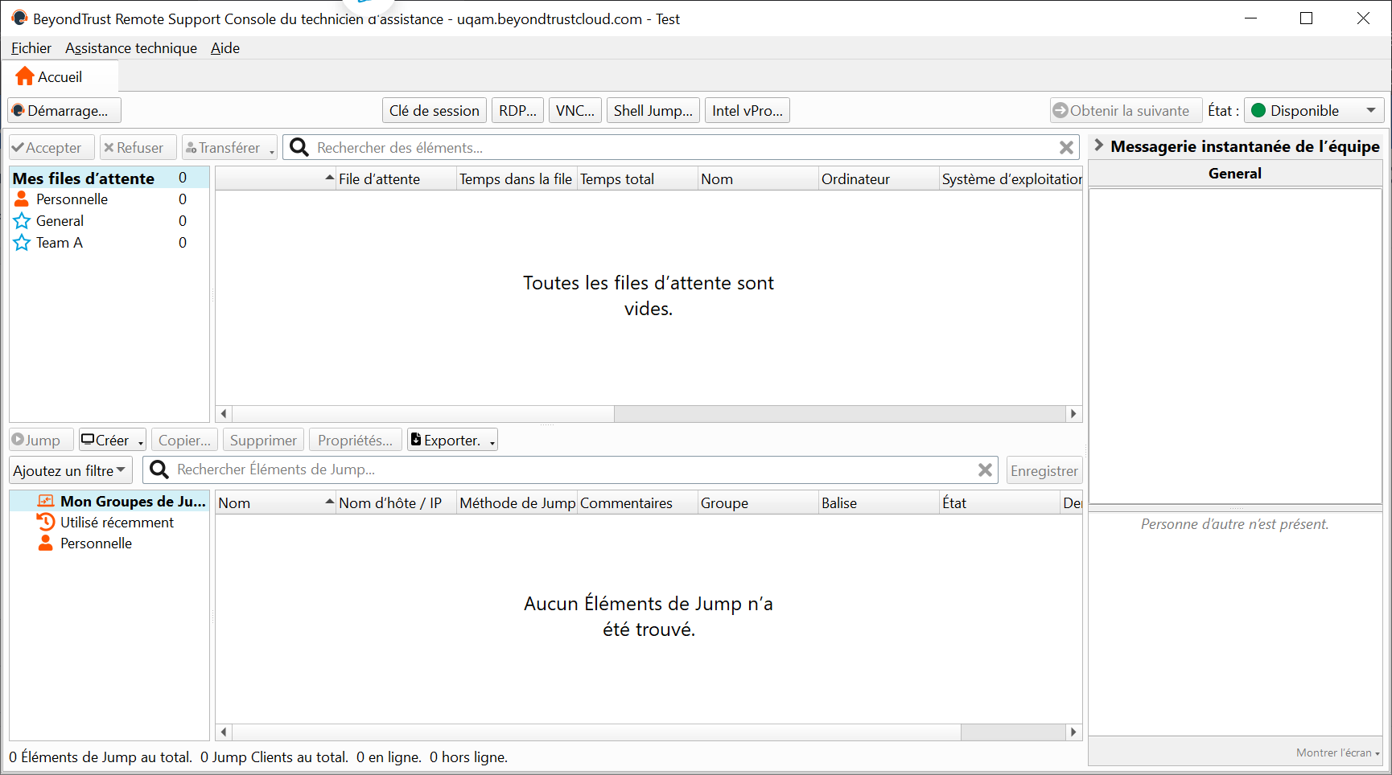
Task: Open the Créer dropdown button
Action: pos(112,441)
